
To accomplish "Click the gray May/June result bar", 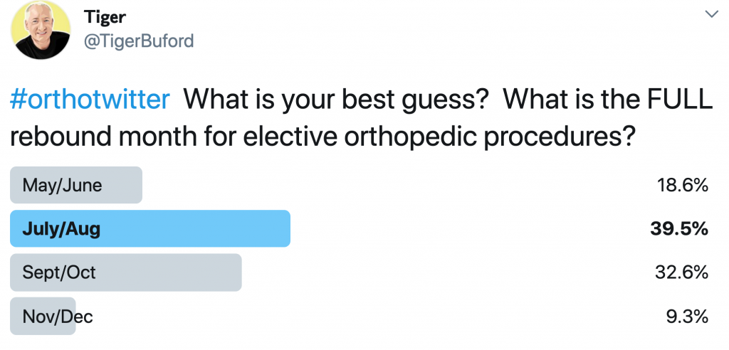I will (x=76, y=185).
